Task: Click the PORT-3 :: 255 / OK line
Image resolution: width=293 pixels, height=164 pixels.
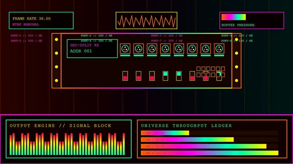Action: [167, 36]
